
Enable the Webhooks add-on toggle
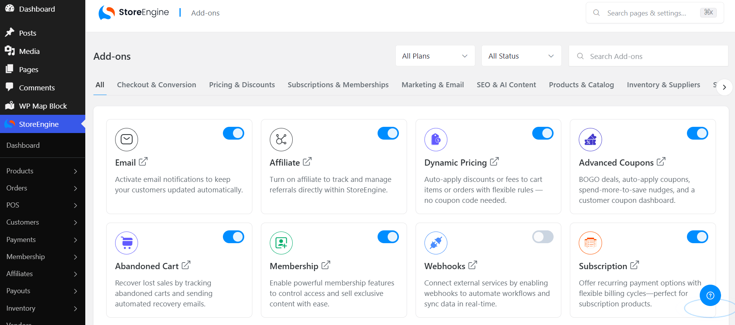tap(543, 237)
